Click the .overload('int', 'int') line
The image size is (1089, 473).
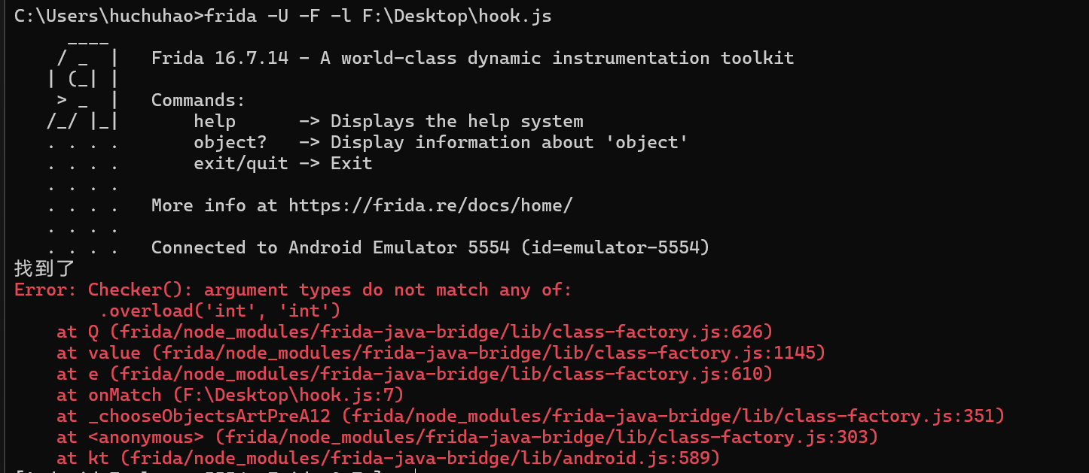coord(220,311)
